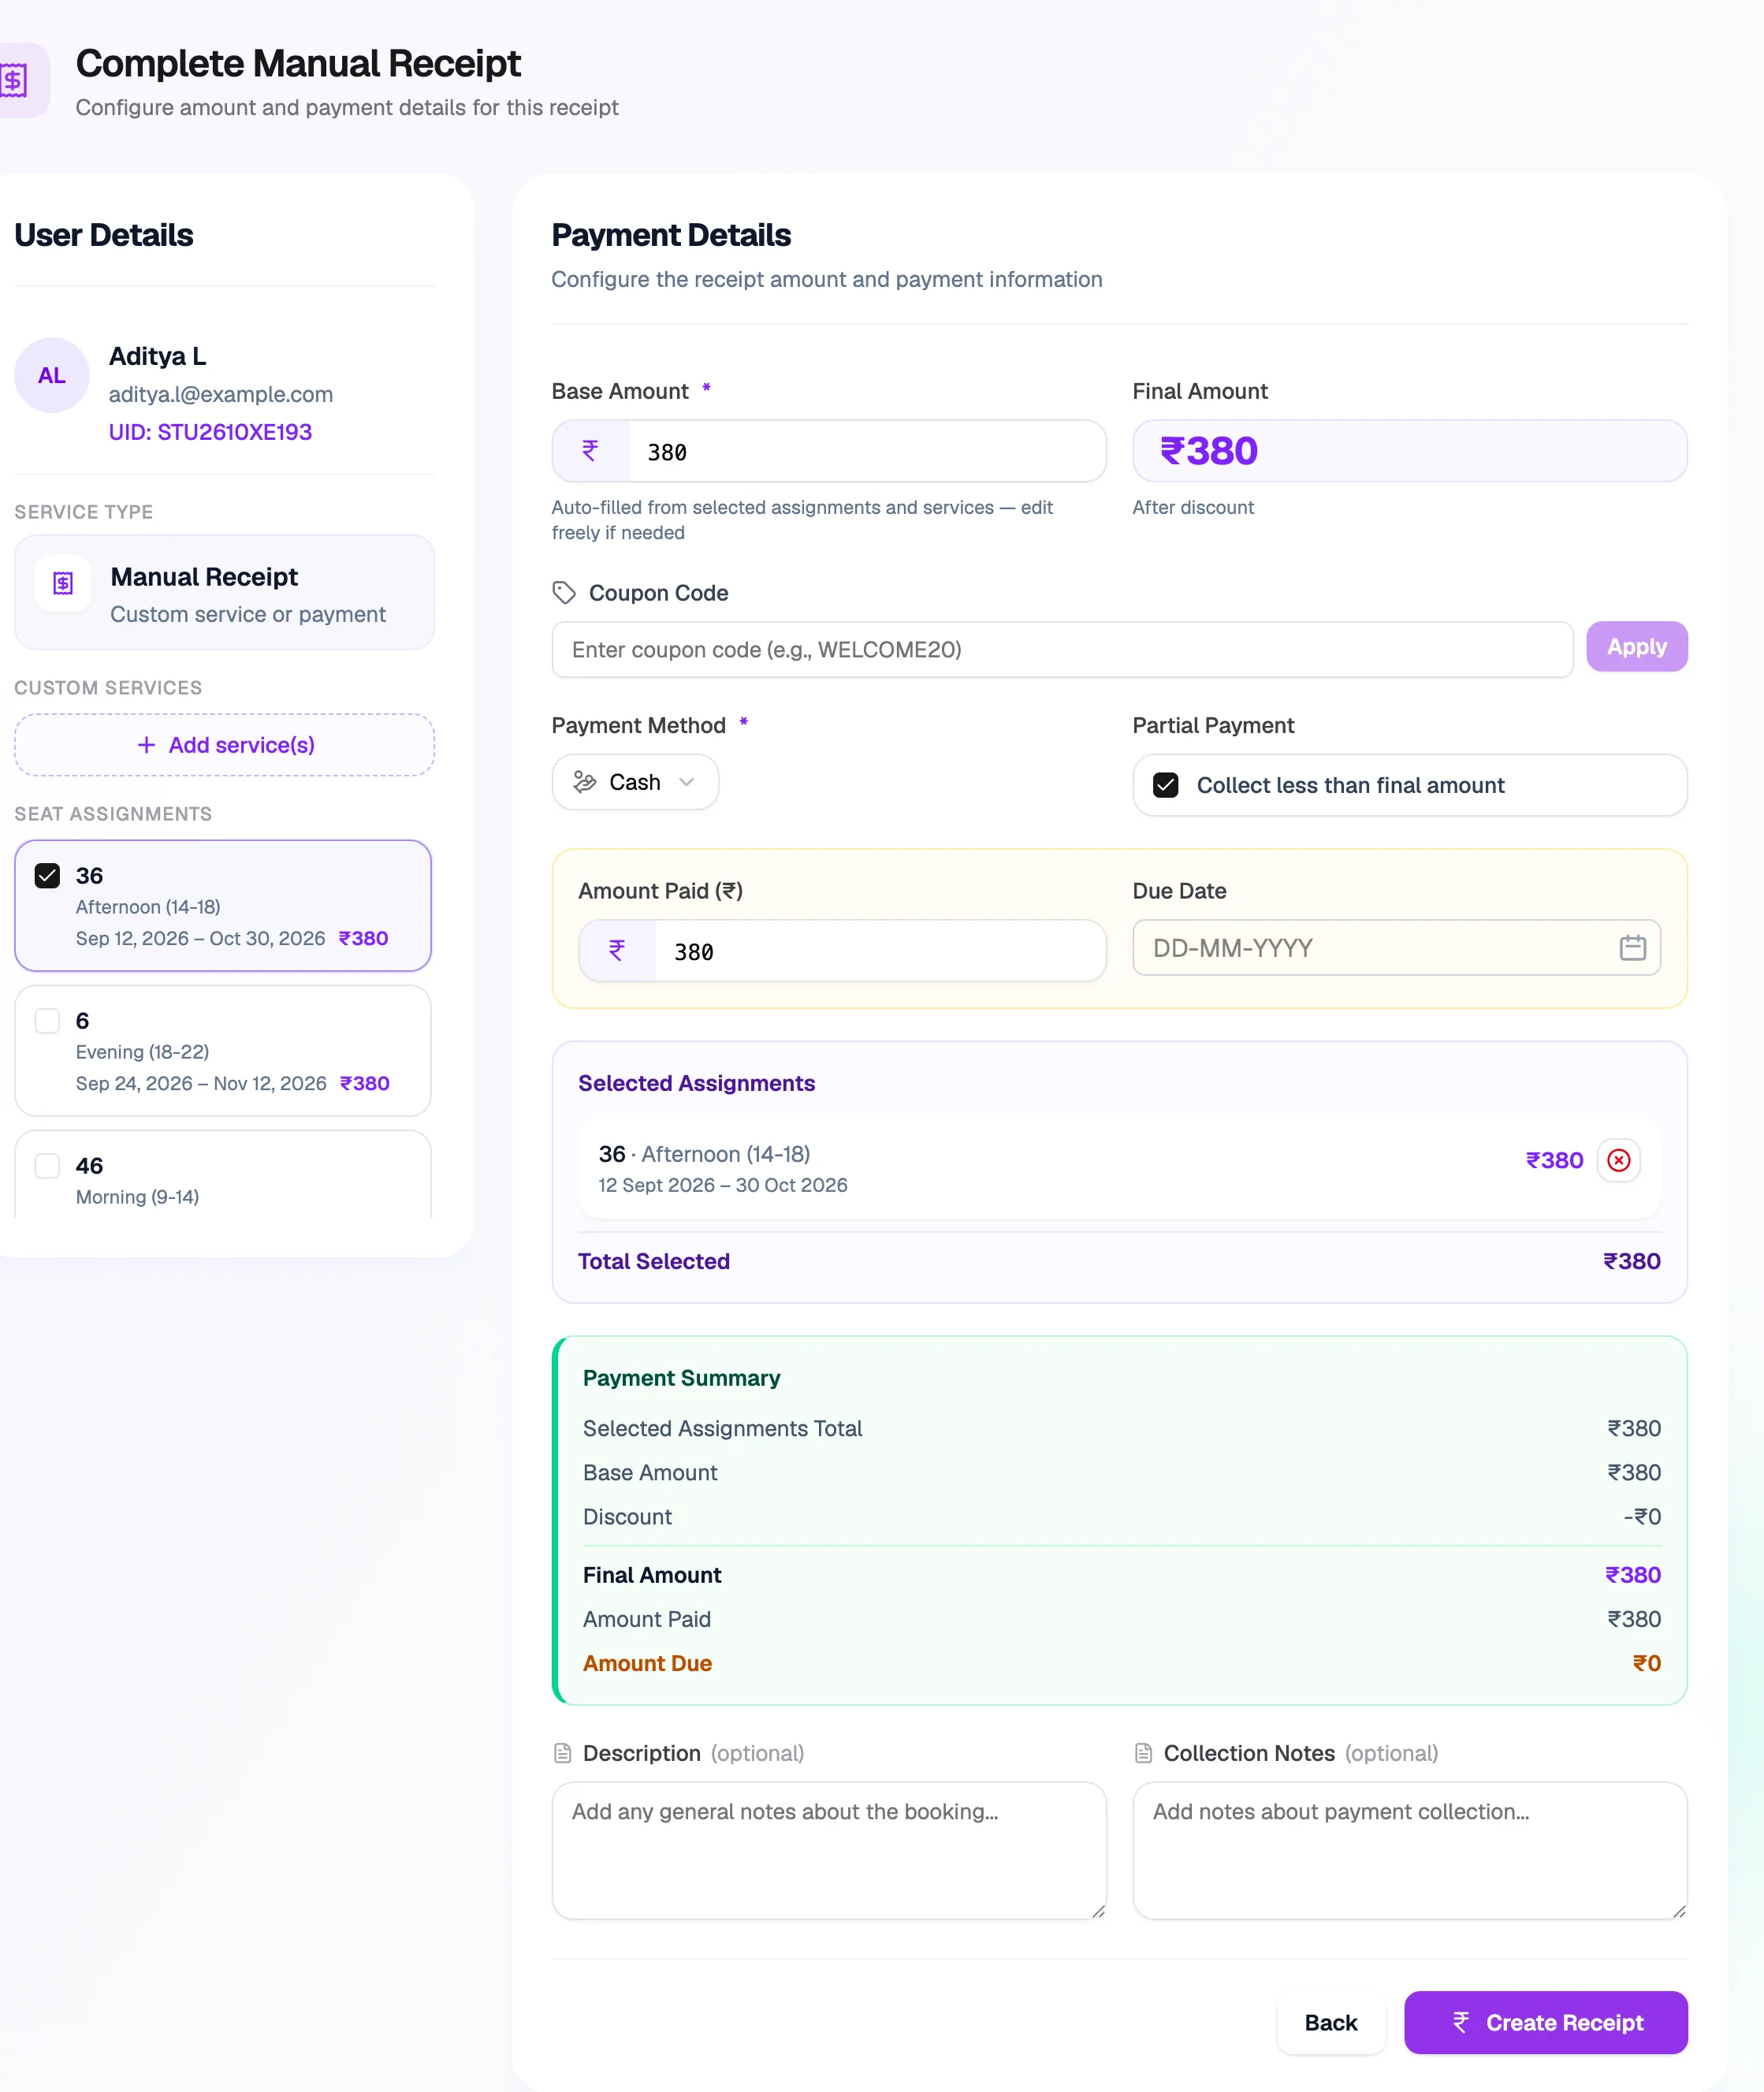The width and height of the screenshot is (1764, 2092).
Task: Click the Amount Due ₹0 value
Action: [x=1646, y=1663]
